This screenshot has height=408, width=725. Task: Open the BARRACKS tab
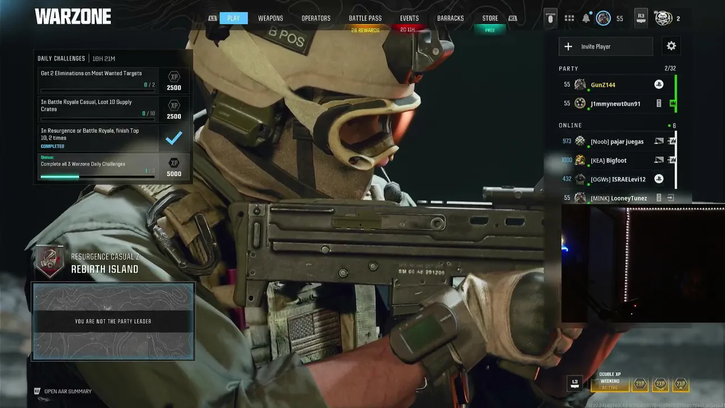click(450, 18)
